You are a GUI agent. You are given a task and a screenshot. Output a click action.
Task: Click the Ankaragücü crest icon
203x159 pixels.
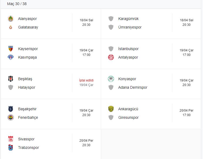111,109
